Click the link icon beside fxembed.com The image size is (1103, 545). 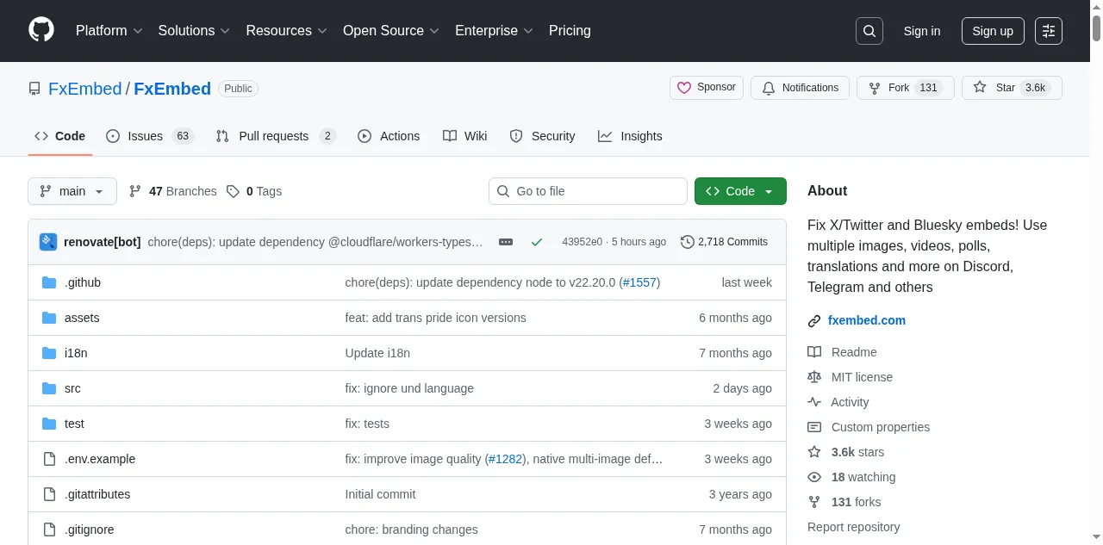[x=814, y=321]
